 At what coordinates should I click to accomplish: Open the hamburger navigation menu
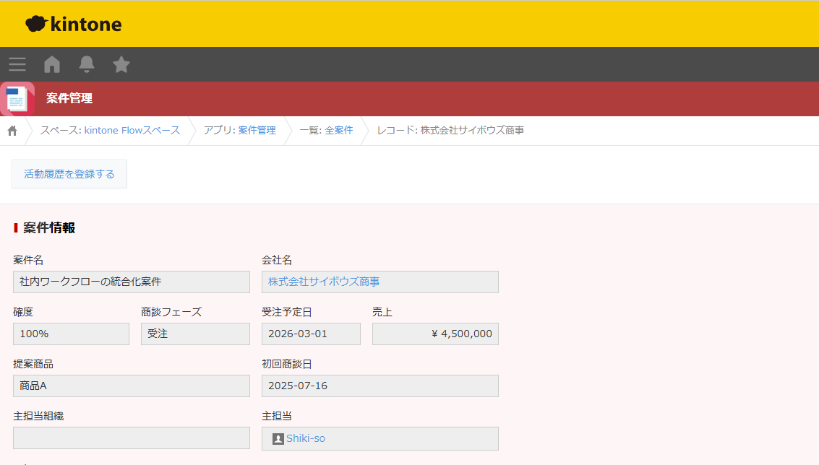17,64
